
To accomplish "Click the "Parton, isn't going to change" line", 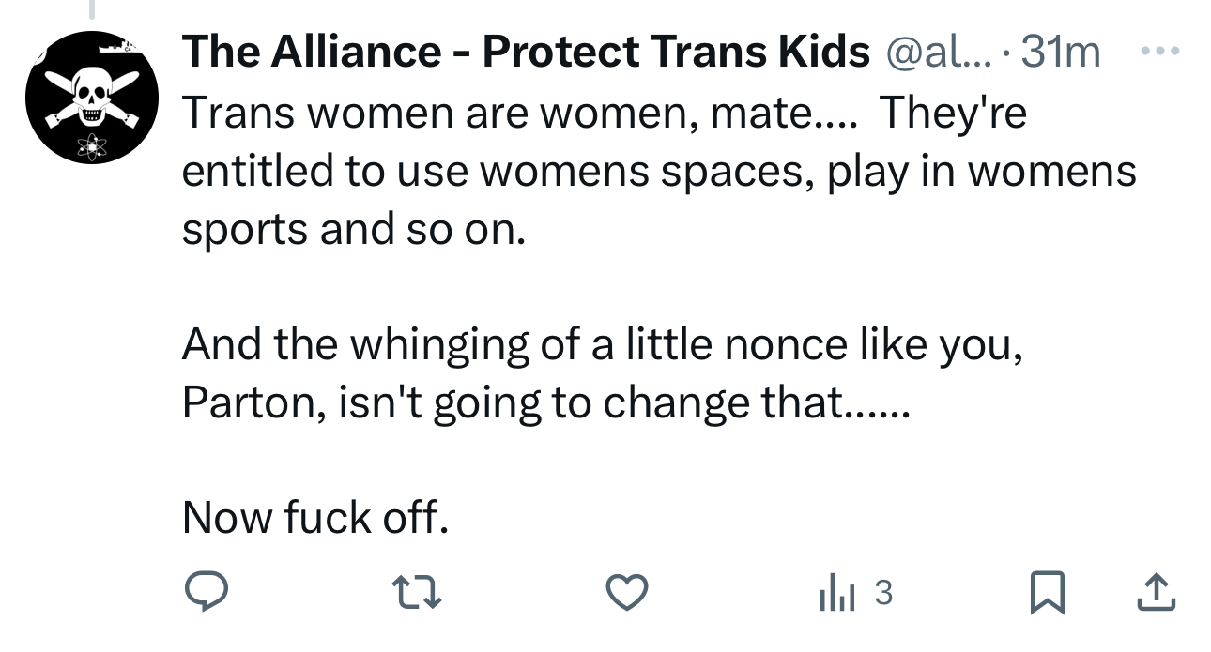I will [x=545, y=402].
